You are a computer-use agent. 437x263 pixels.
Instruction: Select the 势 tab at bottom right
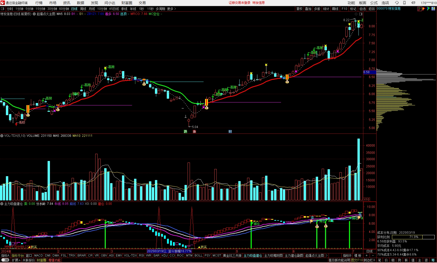point(400,260)
